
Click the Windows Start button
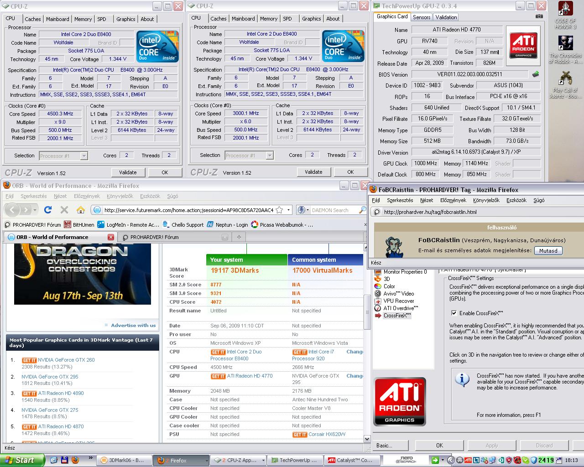22,460
